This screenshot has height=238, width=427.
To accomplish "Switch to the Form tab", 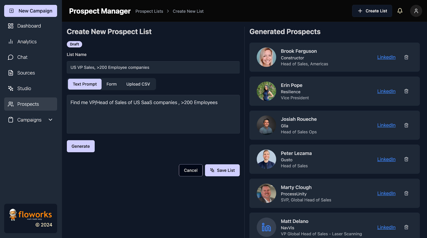I will [111, 84].
